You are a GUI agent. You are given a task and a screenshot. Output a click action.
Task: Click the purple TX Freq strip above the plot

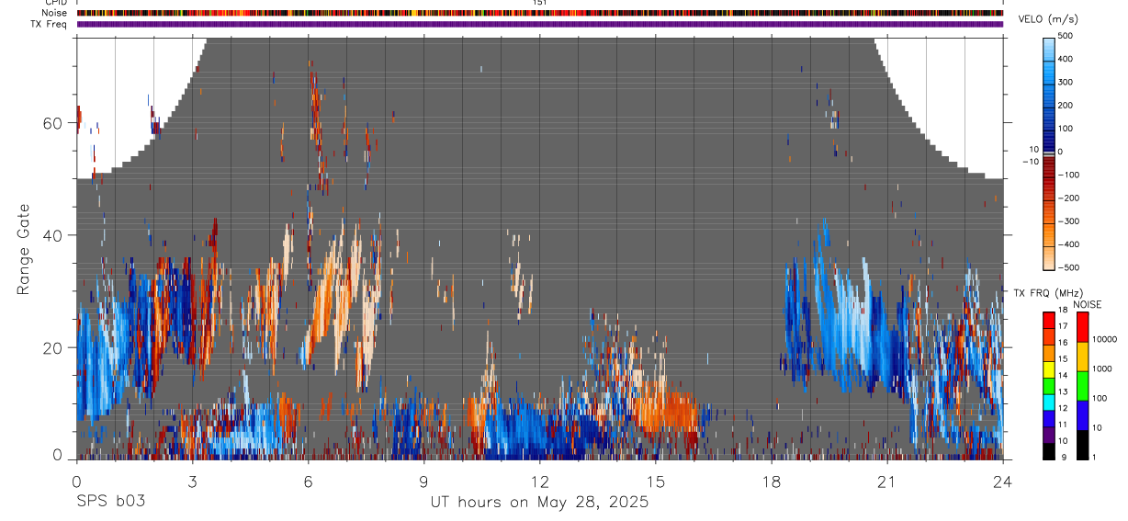coord(540,24)
